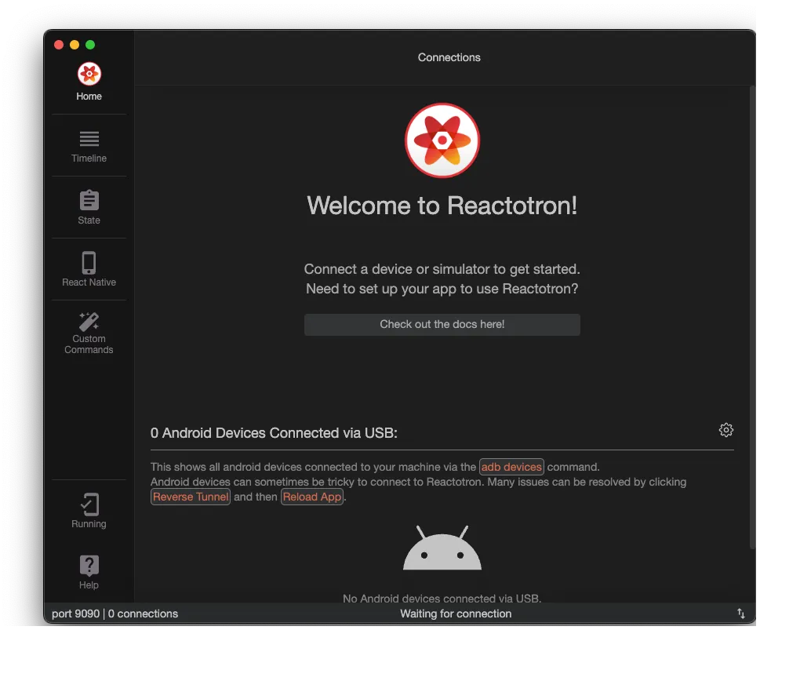This screenshot has width=800, height=681.
Task: Click the 0 Android Devices Connected heading
Action: 274,433
